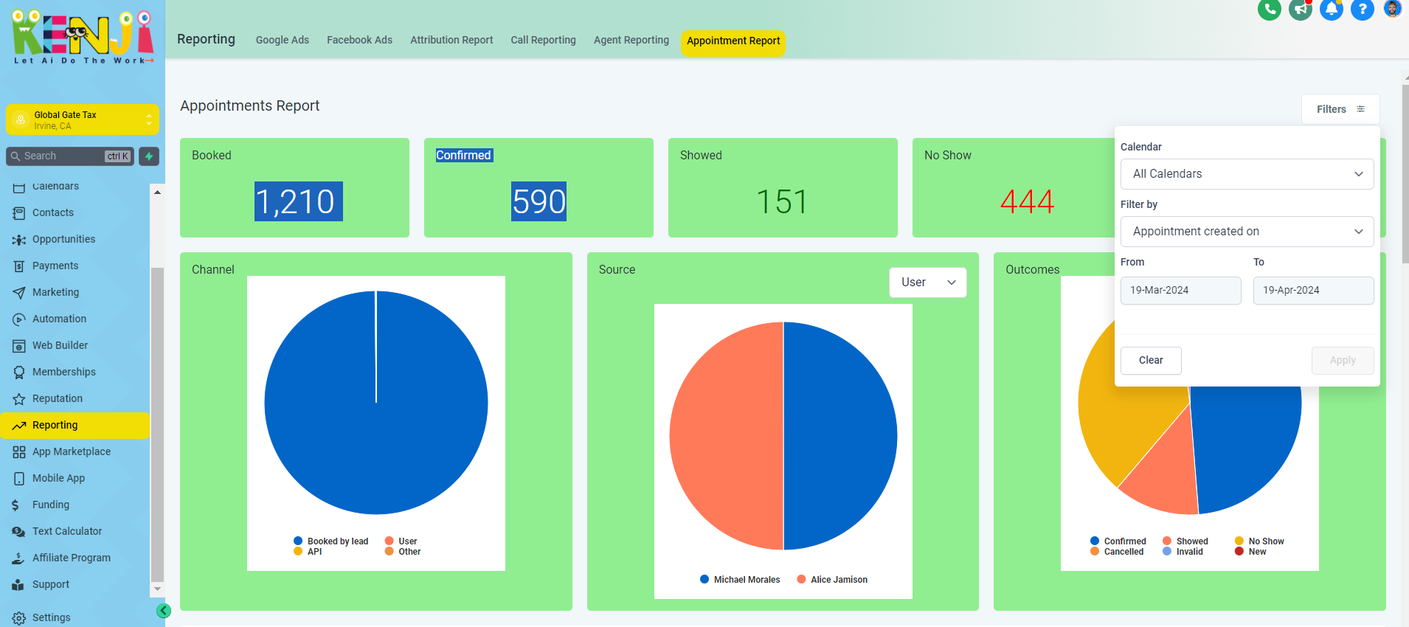Click the Kenji logo
1409x627 pixels.
[x=83, y=37]
